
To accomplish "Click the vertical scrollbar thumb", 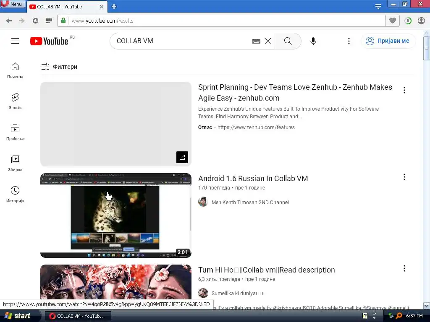I will [x=427, y=48].
